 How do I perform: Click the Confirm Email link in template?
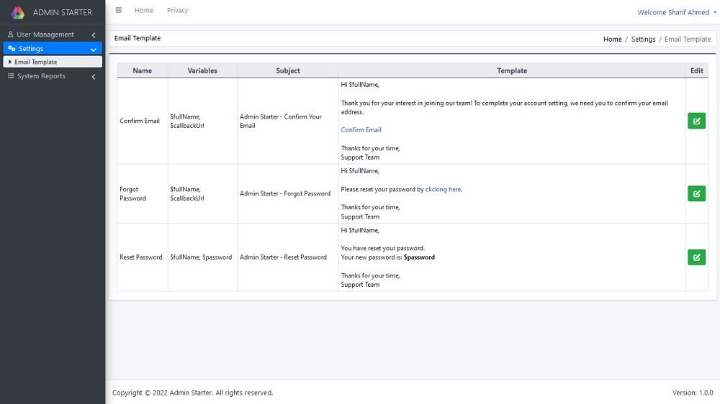[x=361, y=130]
